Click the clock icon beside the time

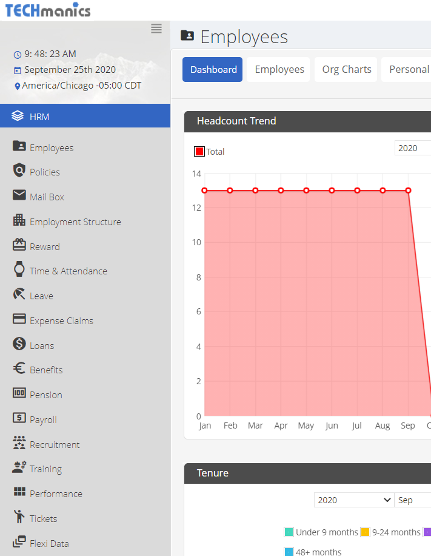pos(18,55)
